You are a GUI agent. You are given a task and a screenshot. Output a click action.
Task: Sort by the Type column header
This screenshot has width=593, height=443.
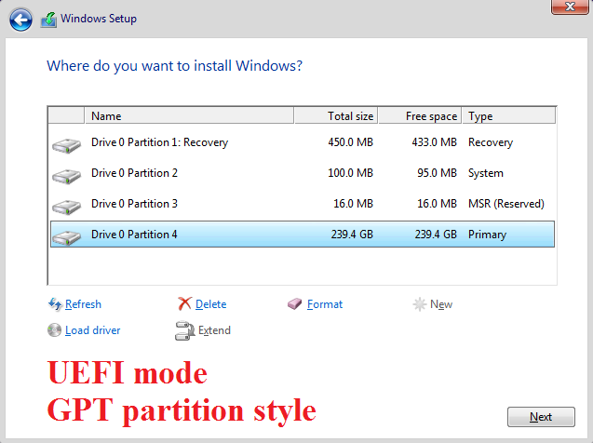(508, 115)
